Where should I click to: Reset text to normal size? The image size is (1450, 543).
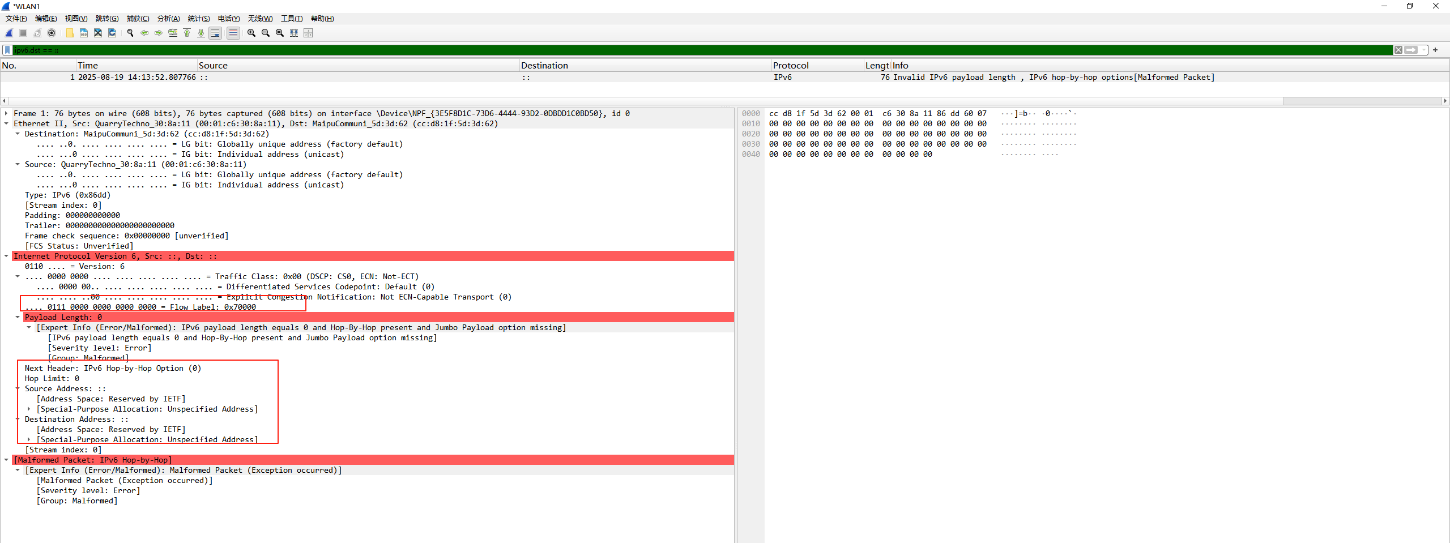click(x=280, y=33)
